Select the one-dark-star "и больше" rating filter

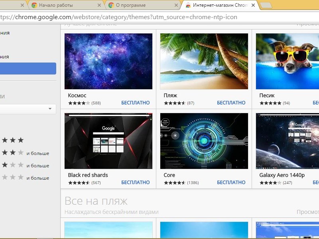(25, 165)
